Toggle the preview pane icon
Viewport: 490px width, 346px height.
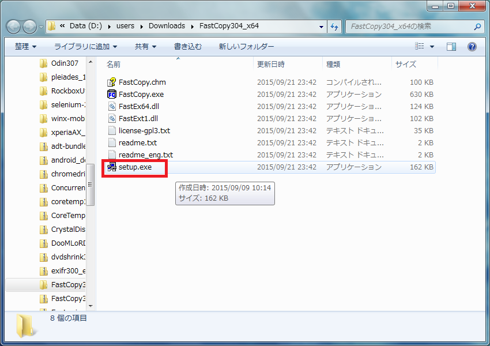451,47
